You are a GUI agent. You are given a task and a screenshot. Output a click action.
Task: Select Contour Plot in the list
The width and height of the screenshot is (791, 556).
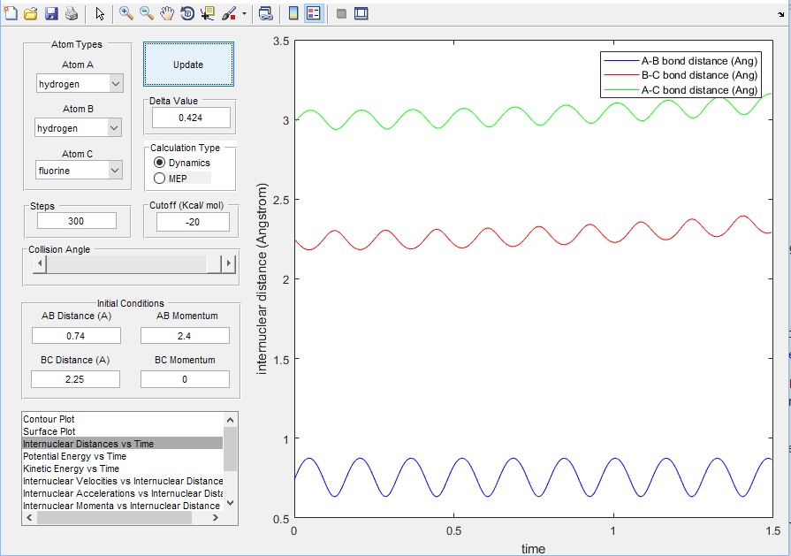point(123,419)
